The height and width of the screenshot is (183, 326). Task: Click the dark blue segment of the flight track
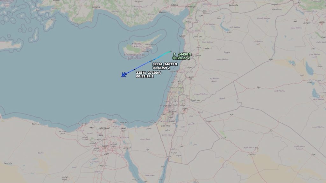141,66
